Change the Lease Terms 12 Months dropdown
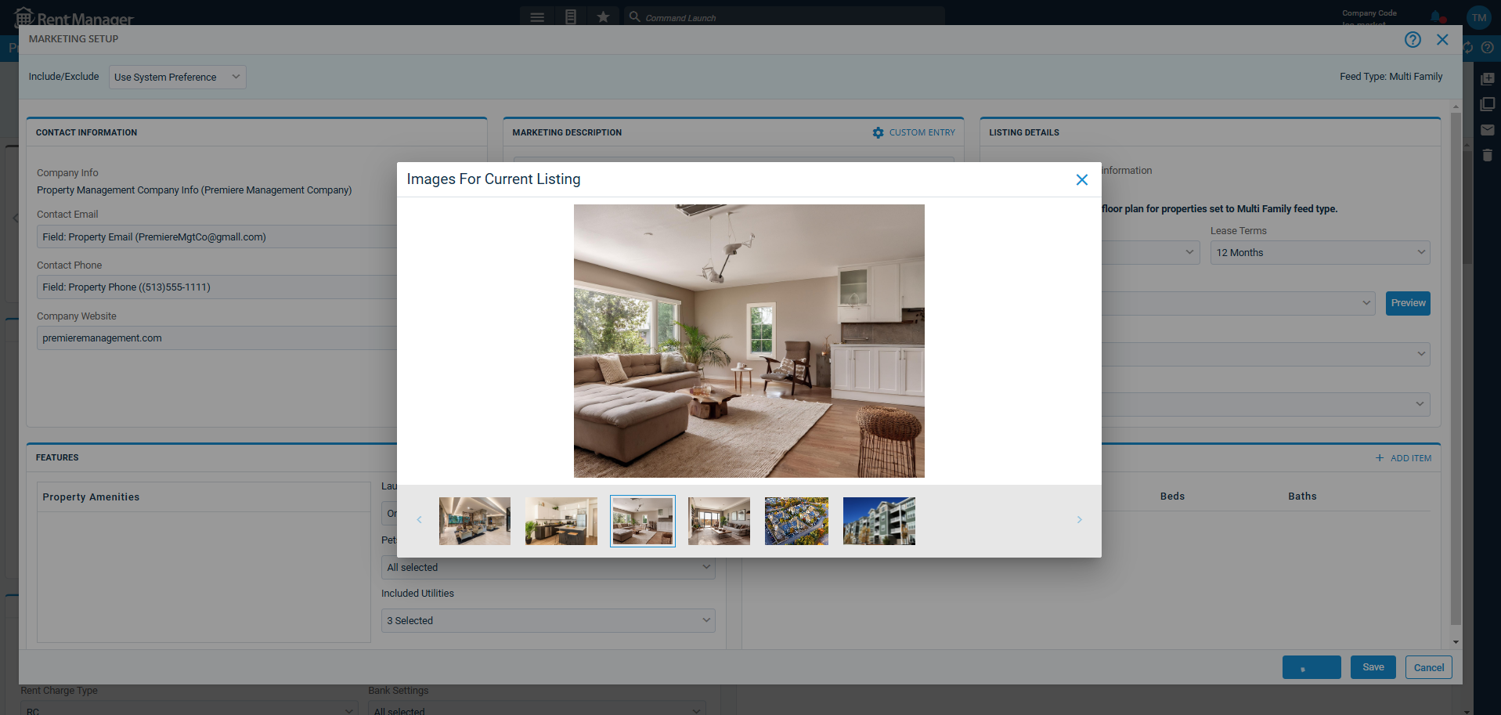This screenshot has width=1501, height=715. pyautogui.click(x=1319, y=252)
